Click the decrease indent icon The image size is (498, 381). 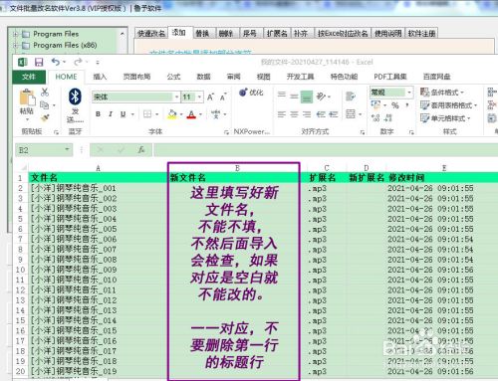point(321,114)
